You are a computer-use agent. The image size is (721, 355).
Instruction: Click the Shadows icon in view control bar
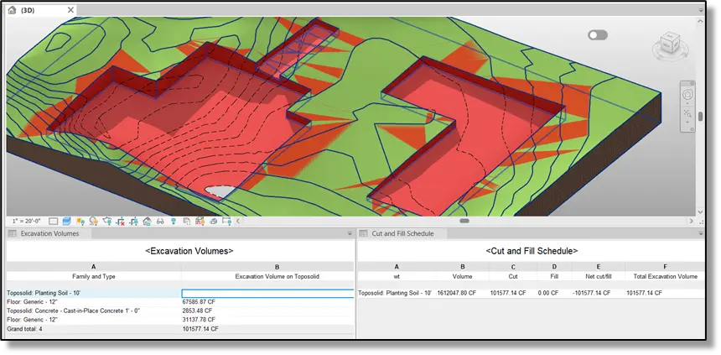94,222
